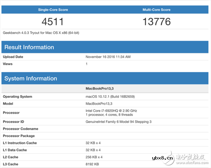Viewport: 211px width, 168px height.
Task: Click the L1 Instruction Cache label
Action: 20,143
